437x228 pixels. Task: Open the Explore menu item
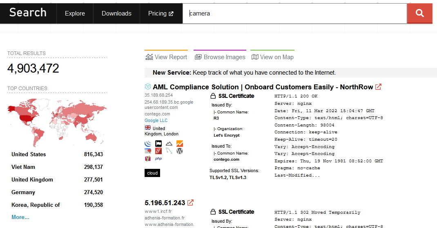point(75,13)
